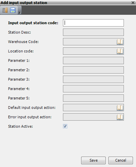Click the Parameter 3 text field
Image resolution: width=136 pixels, height=167 pixels.
click(x=93, y=79)
